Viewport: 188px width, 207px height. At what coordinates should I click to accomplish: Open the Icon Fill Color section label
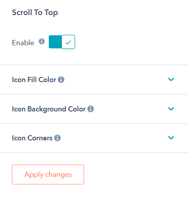34,80
